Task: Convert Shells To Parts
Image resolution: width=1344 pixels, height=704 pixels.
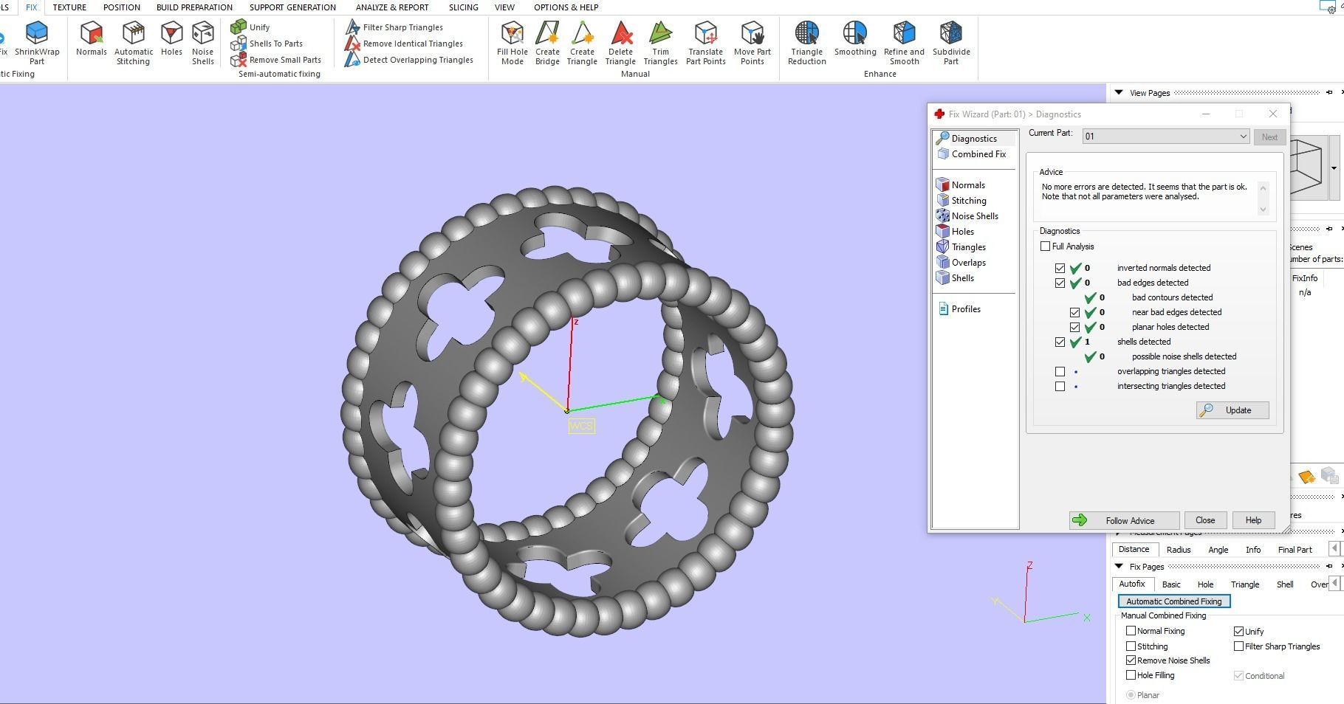Action: coord(267,44)
